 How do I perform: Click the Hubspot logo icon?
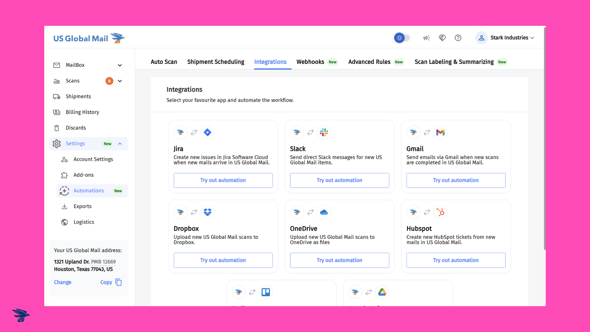point(440,212)
